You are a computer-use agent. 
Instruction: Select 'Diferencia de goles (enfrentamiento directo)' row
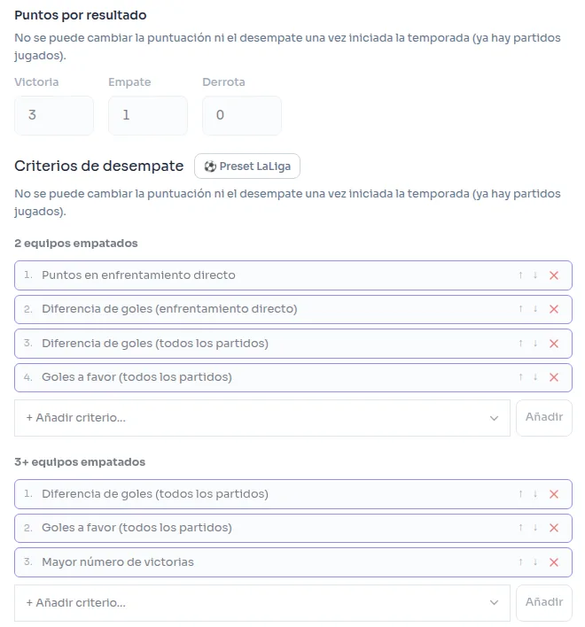click(293, 309)
